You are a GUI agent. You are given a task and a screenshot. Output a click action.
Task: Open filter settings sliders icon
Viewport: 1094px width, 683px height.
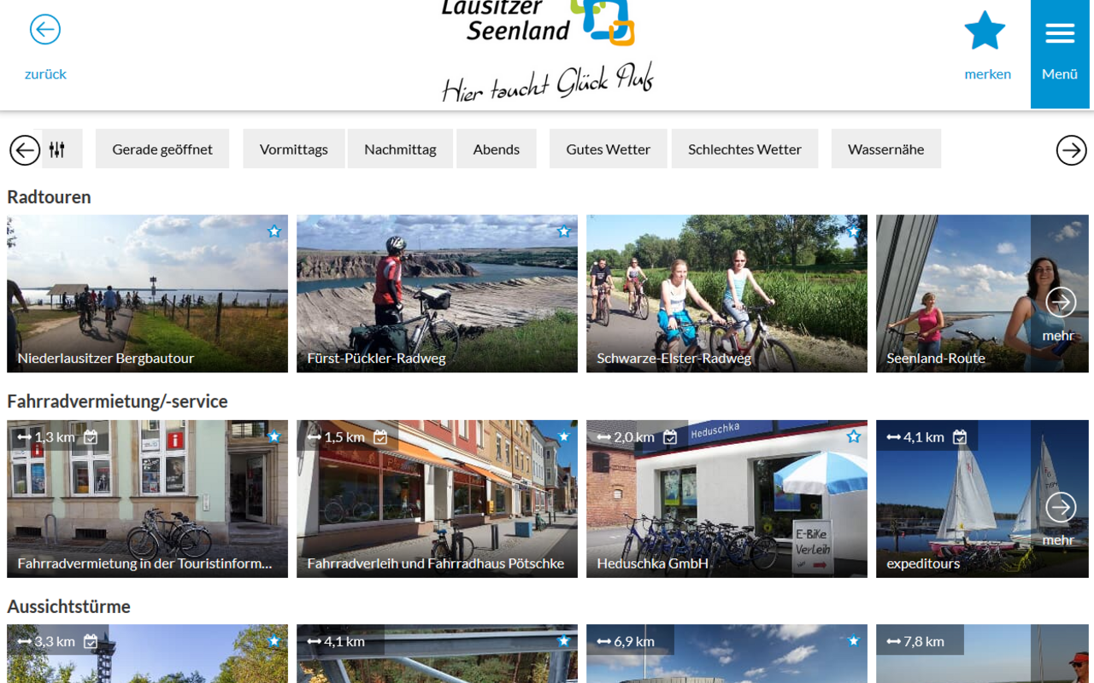[57, 149]
